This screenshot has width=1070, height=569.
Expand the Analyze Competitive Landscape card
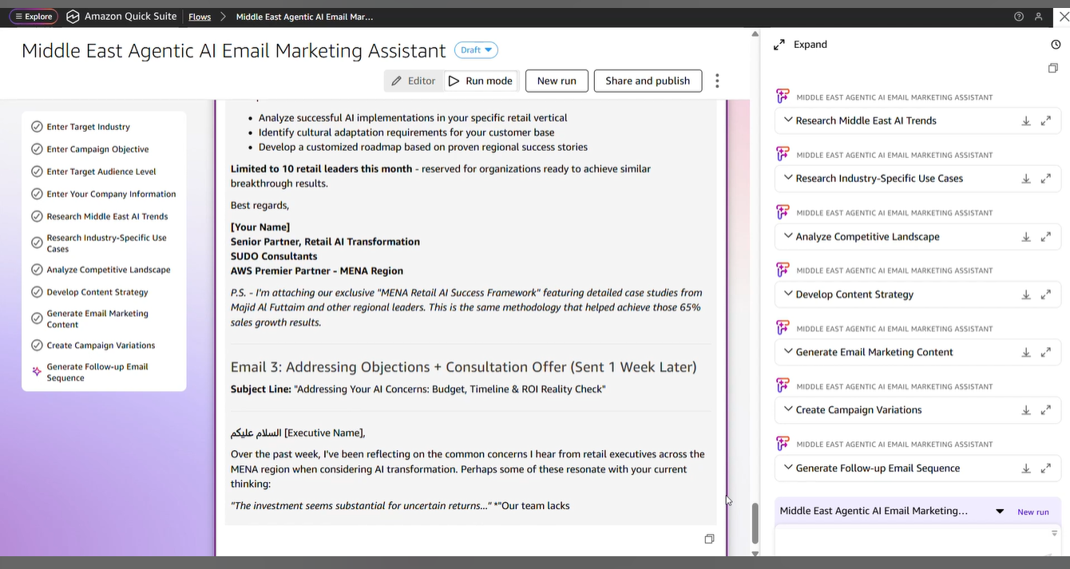[788, 236]
